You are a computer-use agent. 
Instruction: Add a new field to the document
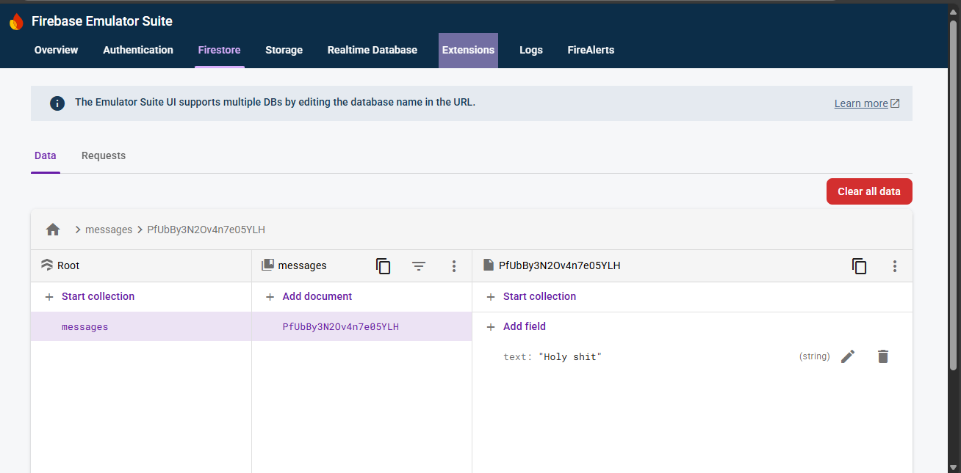point(515,326)
